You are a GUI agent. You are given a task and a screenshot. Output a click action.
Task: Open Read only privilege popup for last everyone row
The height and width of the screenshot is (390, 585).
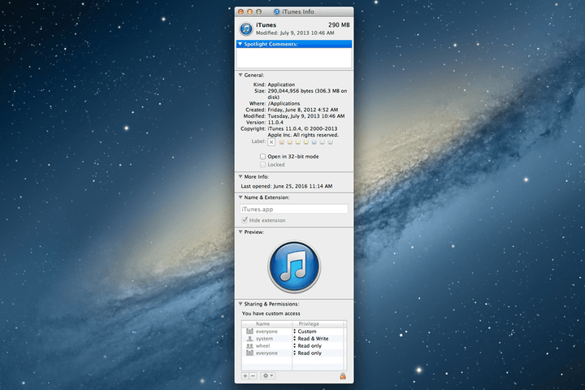(x=307, y=353)
